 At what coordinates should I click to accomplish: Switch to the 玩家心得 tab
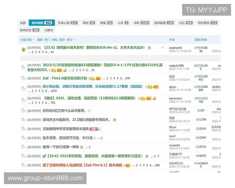point(68,23)
